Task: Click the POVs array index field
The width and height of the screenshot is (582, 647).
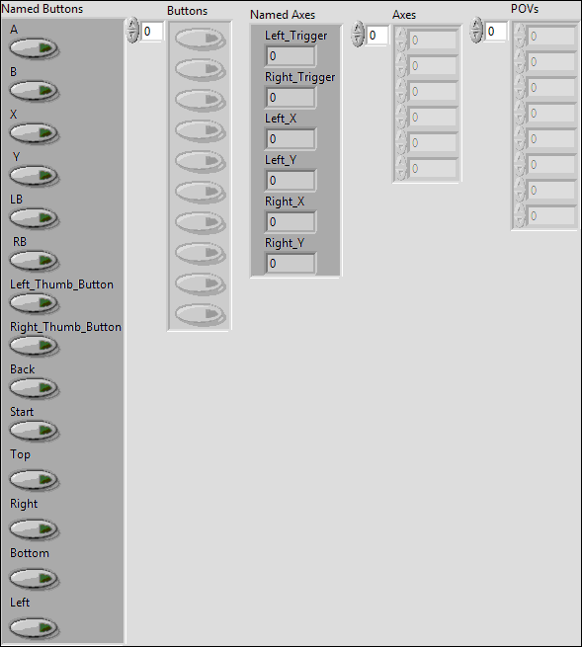Action: point(496,32)
